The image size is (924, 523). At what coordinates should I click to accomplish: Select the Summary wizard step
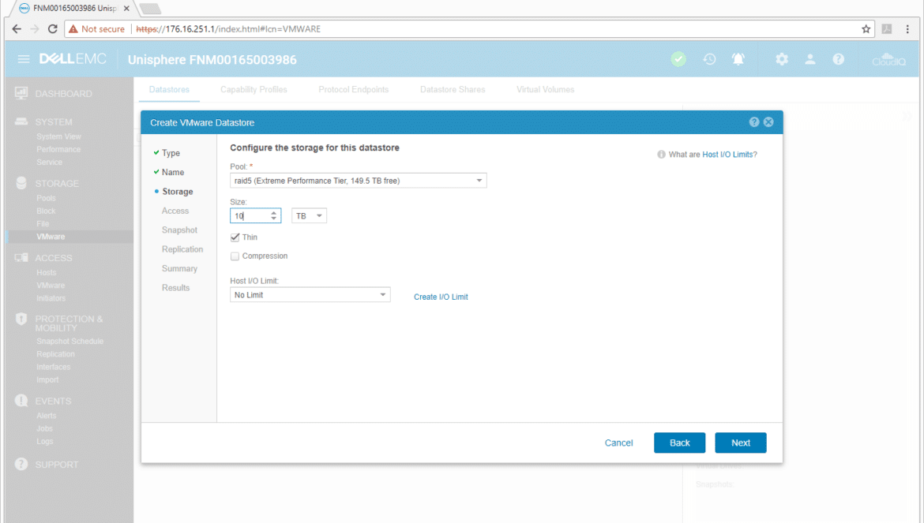(180, 268)
